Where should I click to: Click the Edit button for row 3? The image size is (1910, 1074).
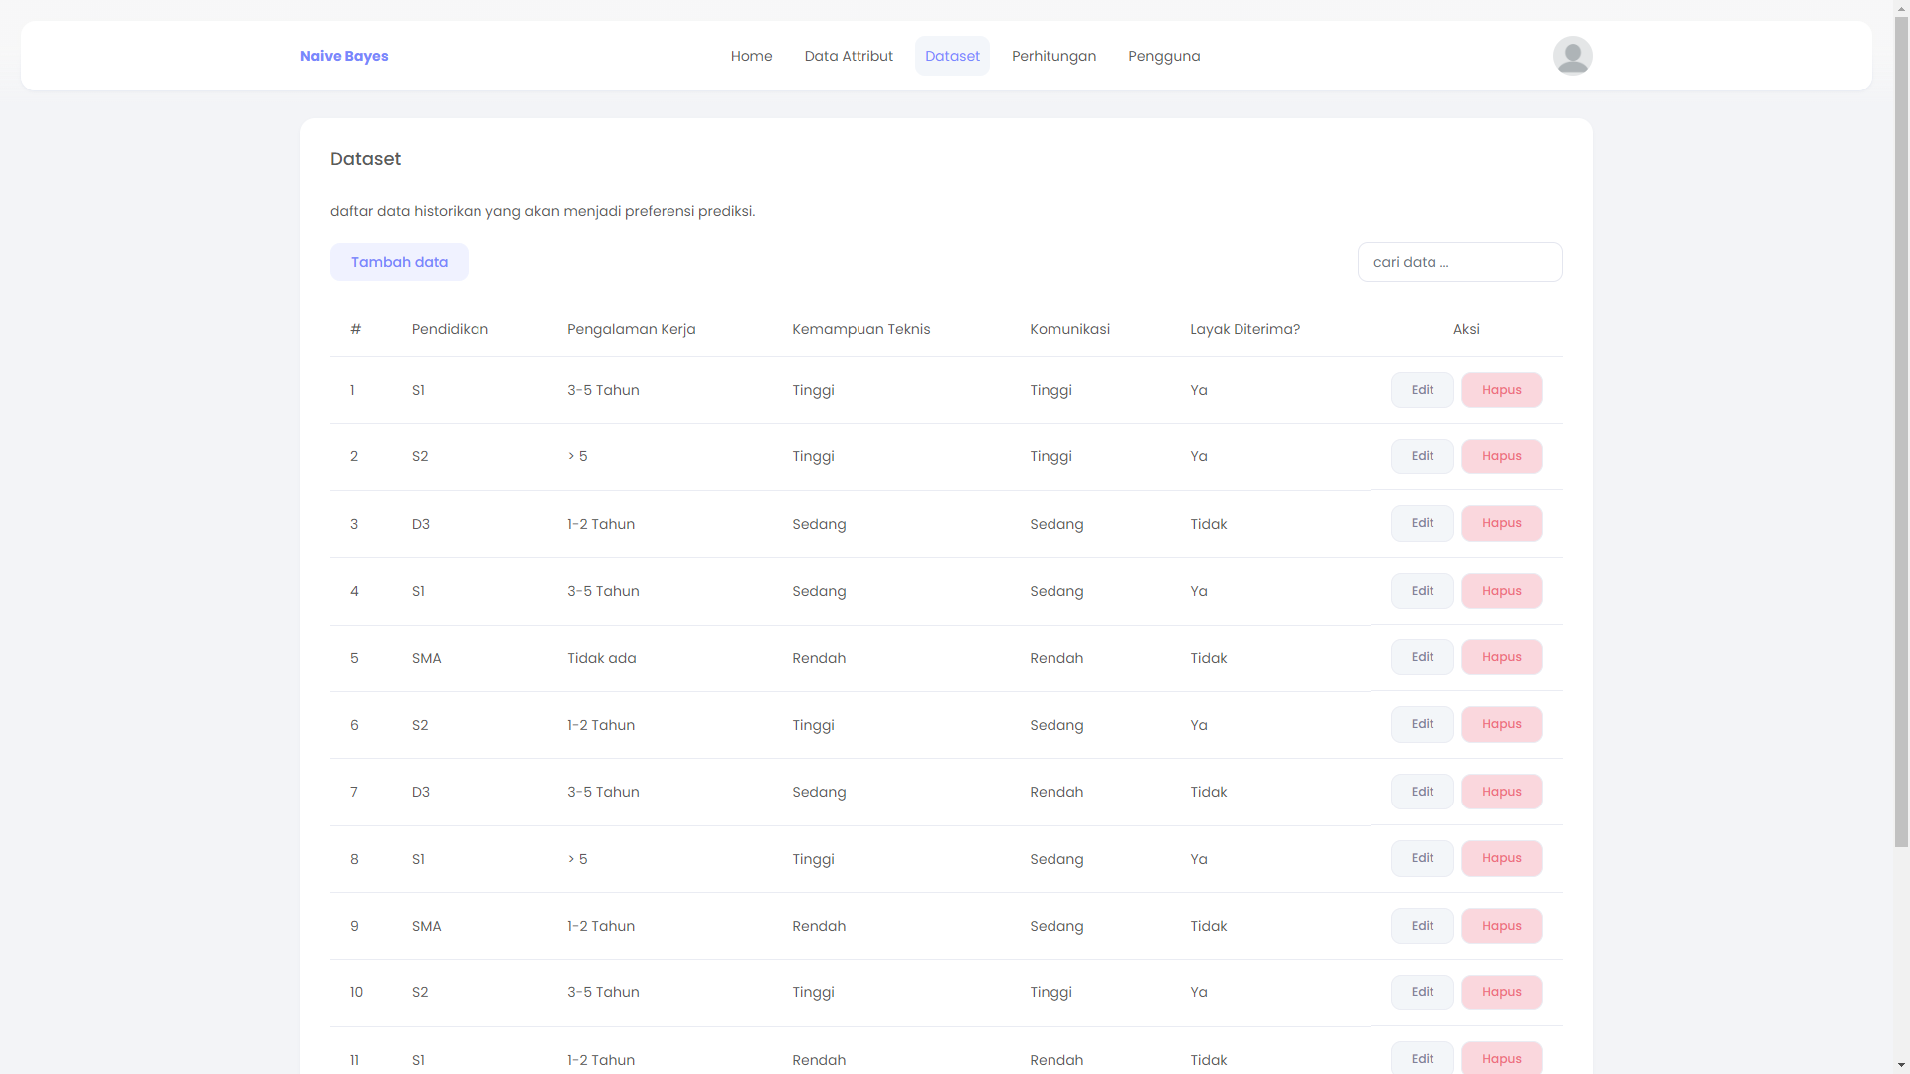click(1422, 523)
